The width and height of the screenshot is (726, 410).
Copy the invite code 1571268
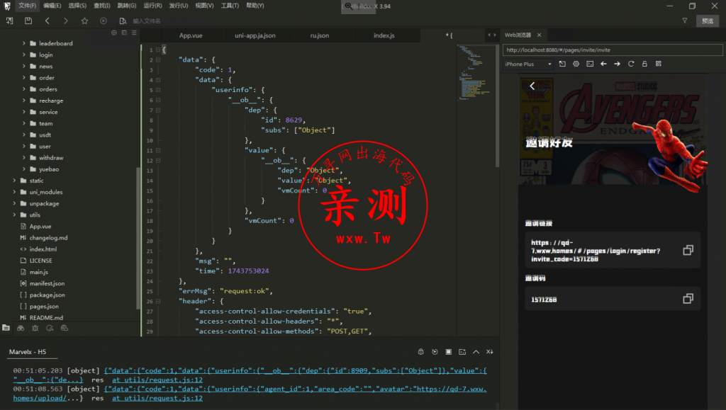click(x=687, y=300)
